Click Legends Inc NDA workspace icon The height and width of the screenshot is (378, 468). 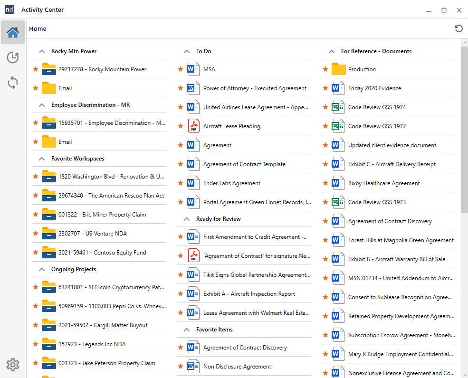click(x=48, y=344)
